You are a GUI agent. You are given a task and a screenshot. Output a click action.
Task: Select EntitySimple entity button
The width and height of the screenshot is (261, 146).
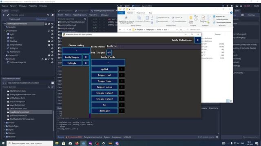point(72,57)
